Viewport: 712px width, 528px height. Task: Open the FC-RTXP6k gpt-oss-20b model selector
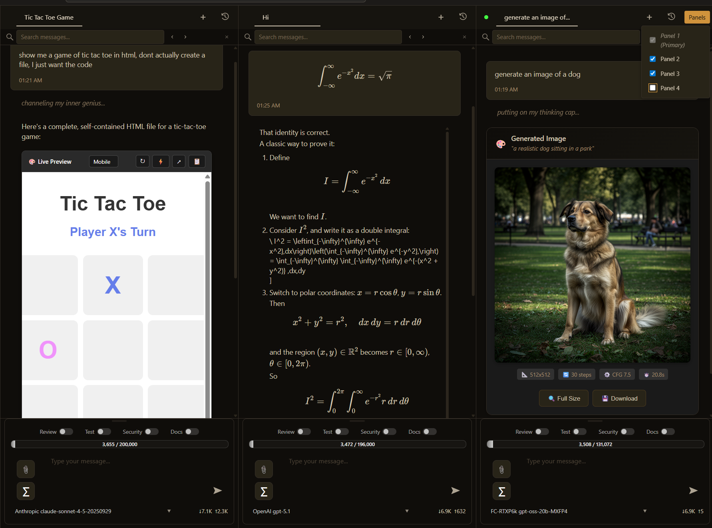pos(644,511)
